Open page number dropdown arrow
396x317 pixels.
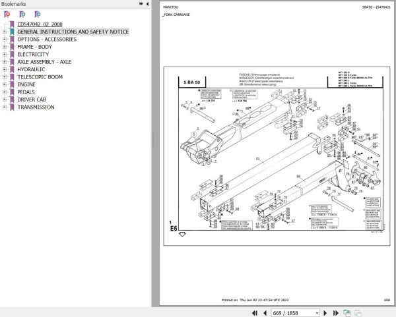(x=317, y=313)
